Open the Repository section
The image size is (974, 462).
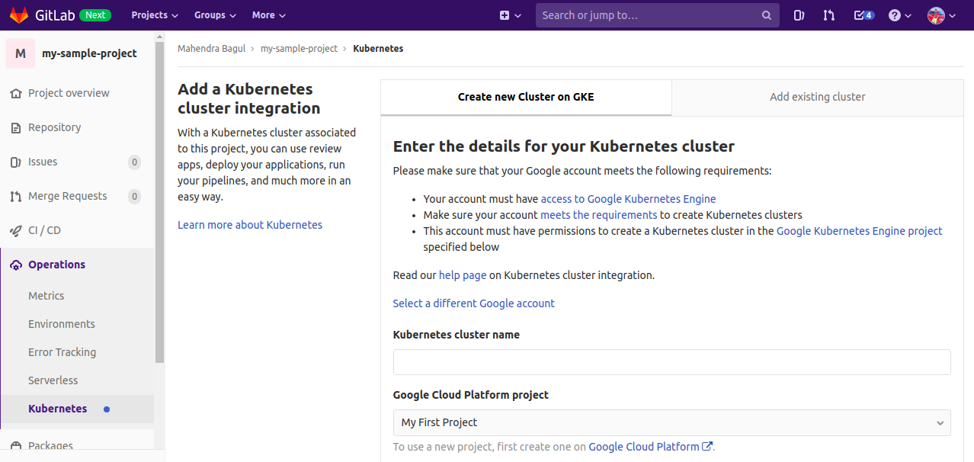[x=54, y=127]
